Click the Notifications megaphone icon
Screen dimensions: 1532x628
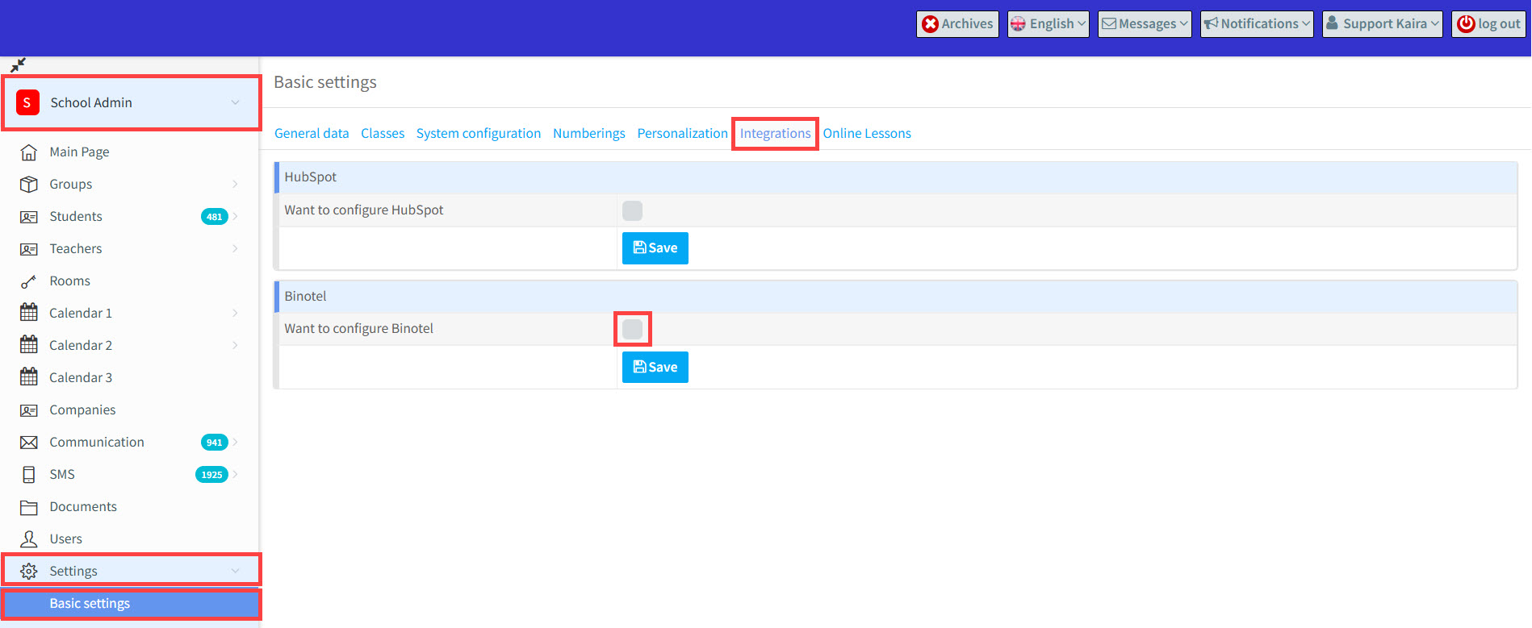pos(1212,24)
